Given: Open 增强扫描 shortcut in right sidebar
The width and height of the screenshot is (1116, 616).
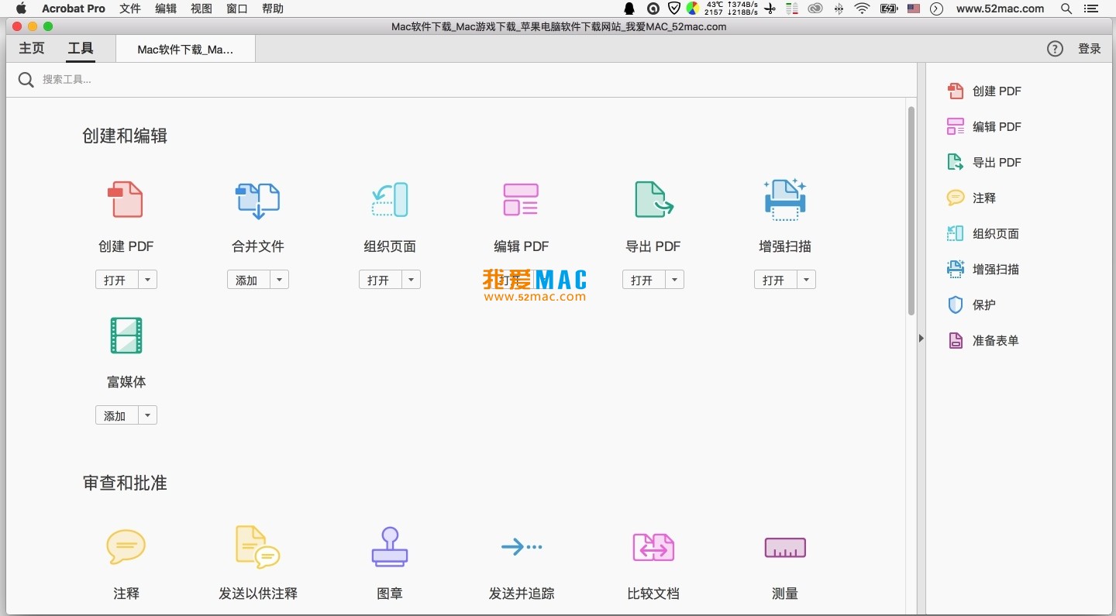Looking at the screenshot, I should point(983,270).
